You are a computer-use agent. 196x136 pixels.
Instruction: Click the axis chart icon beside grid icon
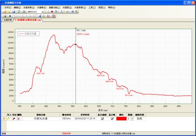49,16
